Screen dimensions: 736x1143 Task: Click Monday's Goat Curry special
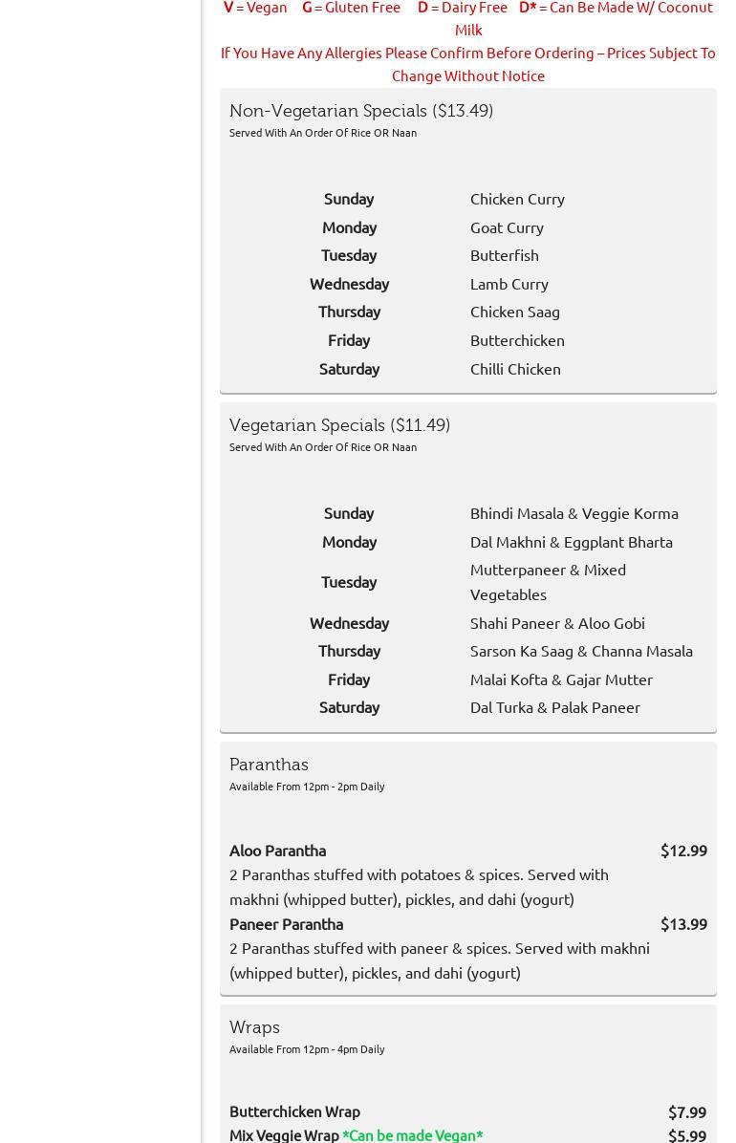pos(507,227)
